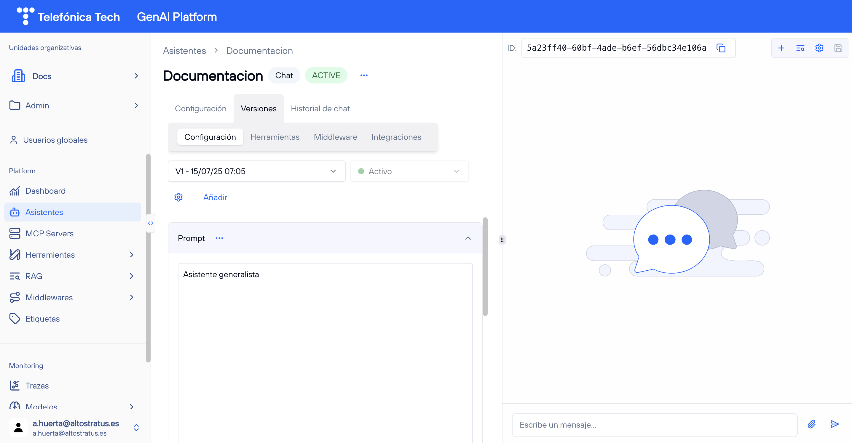Click the Escribe un mensaje input field

[654, 425]
